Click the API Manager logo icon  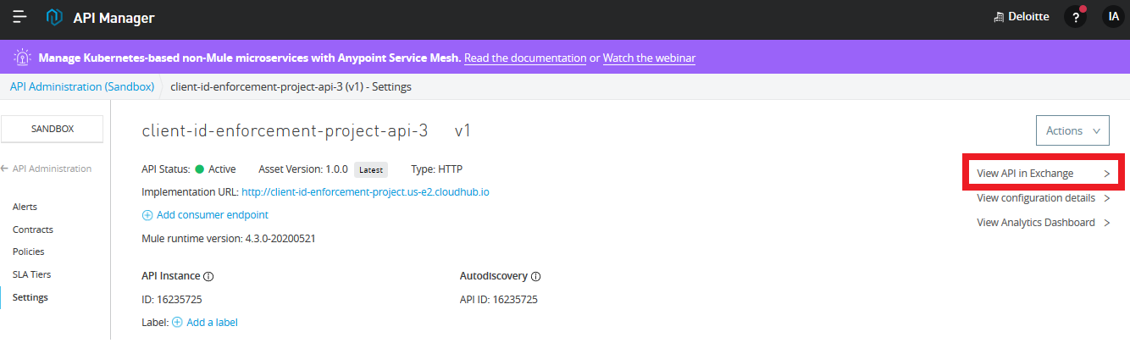pos(54,17)
